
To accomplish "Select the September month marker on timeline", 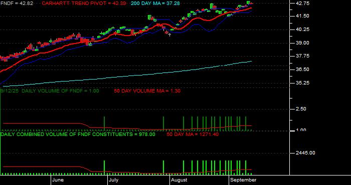I will [243, 180].
